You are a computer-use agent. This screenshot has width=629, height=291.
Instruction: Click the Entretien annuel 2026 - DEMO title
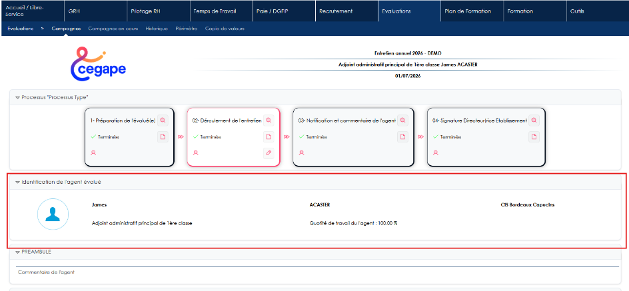tap(408, 53)
